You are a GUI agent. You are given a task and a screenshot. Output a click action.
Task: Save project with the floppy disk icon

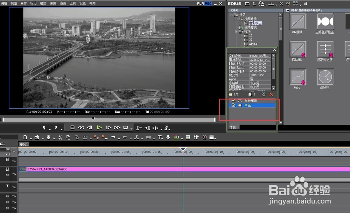[x=48, y=137]
